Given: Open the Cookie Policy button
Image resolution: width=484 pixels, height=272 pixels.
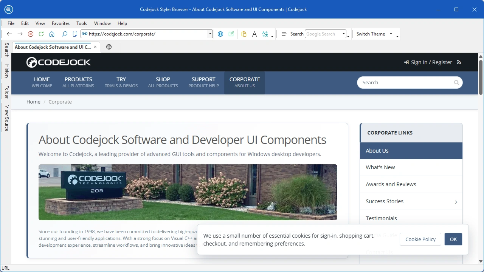Looking at the screenshot, I should pyautogui.click(x=420, y=239).
